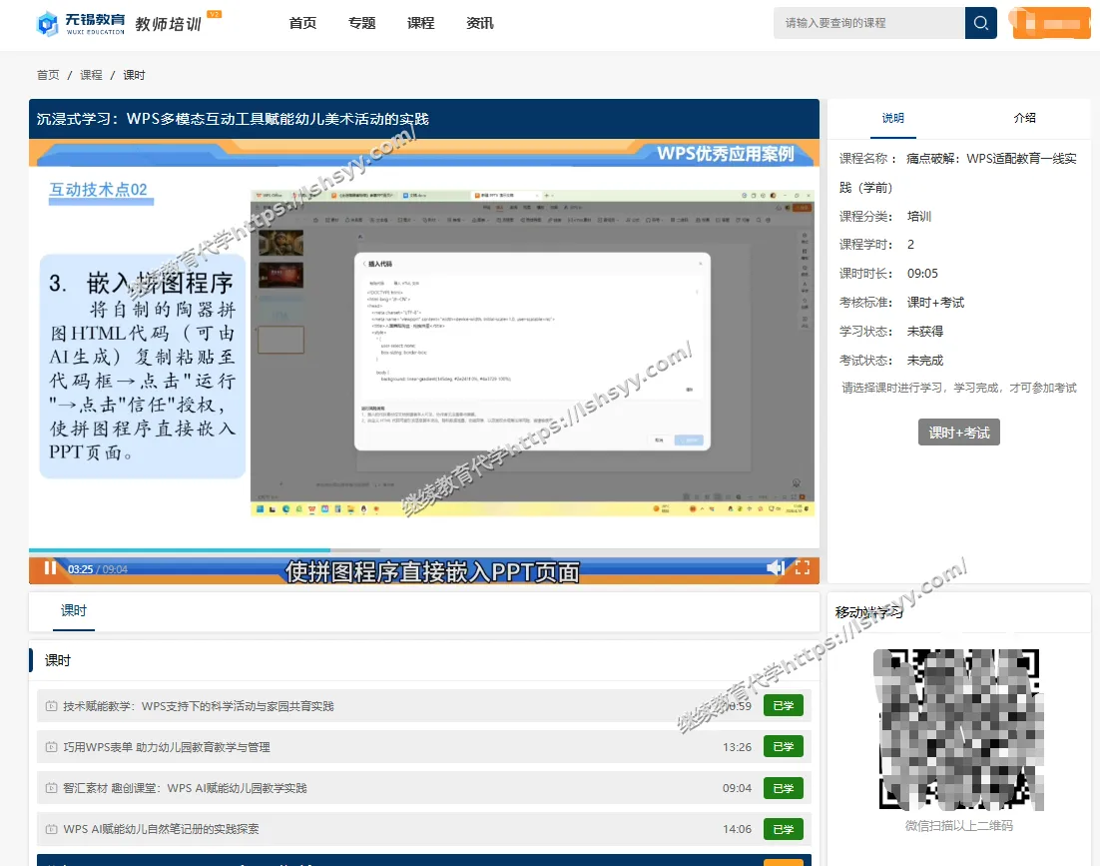Screen dimensions: 1100x866
Task: Open the 首页 navigation menu
Action: 302,23
